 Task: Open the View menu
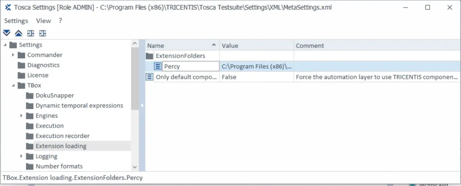(x=44, y=21)
